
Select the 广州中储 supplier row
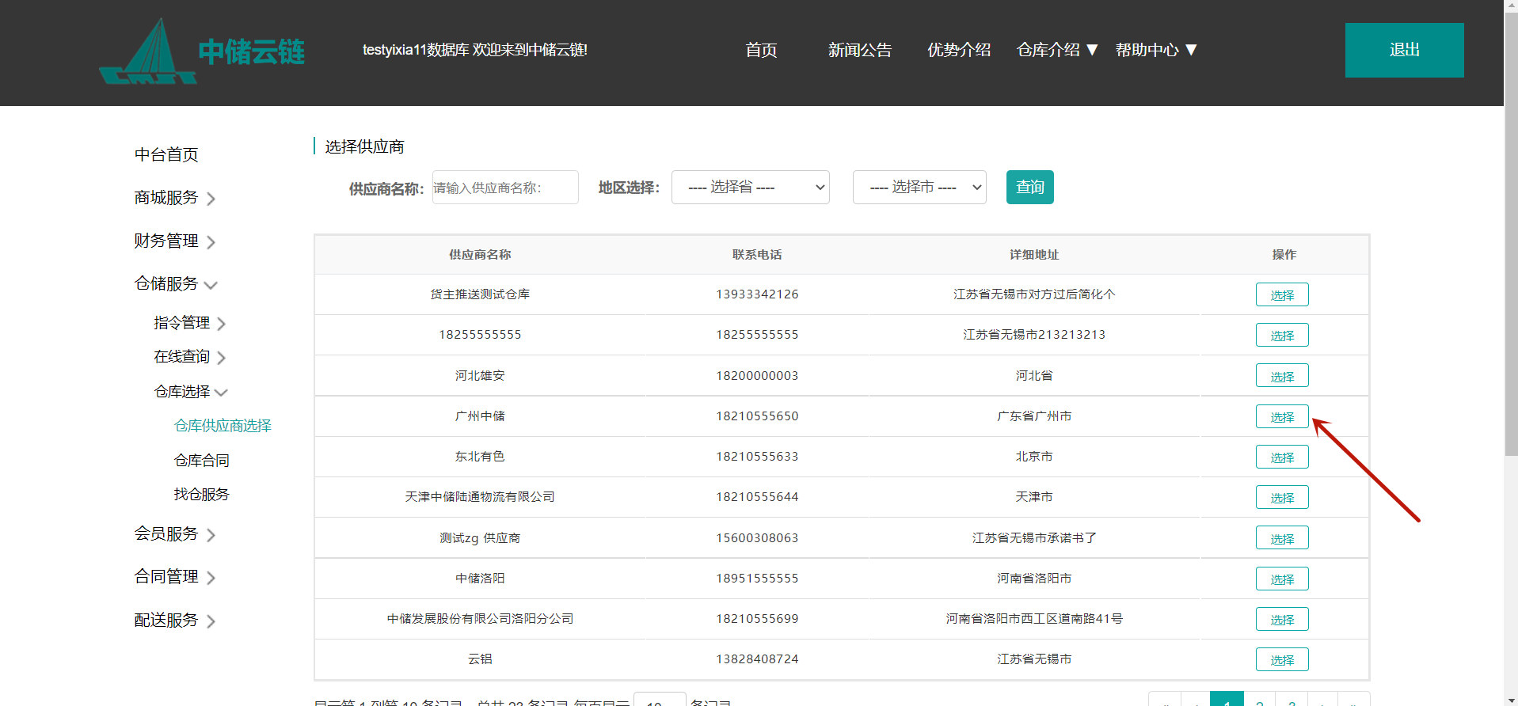coord(1281,416)
